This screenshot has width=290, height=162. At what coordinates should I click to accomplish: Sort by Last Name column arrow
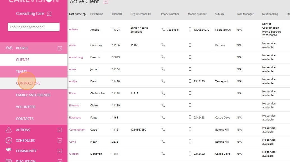tap(84, 14)
